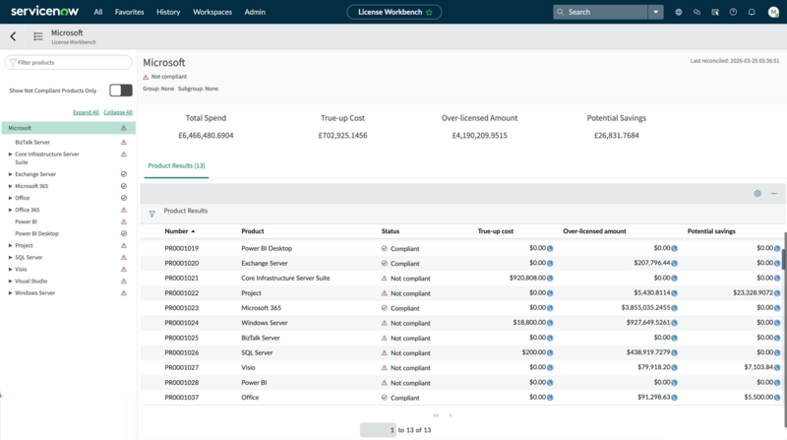This screenshot has width=787, height=440.
Task: Collapse Product Results section with minus icon
Action: pos(774,193)
